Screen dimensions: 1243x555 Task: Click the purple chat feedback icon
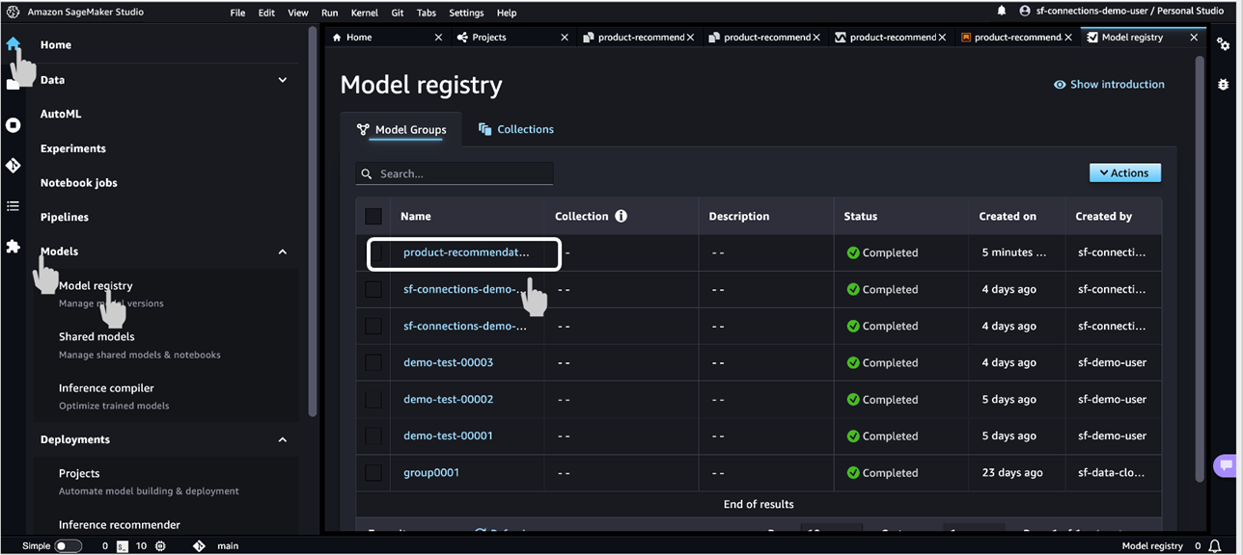click(1227, 465)
